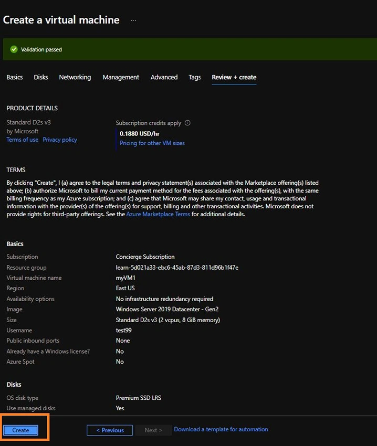Viewport: 377px width, 446px height.
Task: Open the Azure Marketplace Terms link
Action: [x=158, y=214]
